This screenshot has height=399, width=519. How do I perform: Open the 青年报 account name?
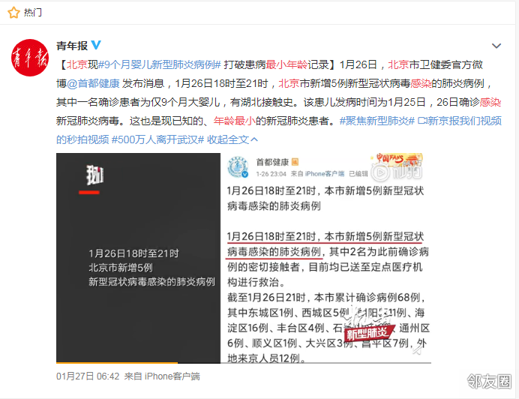click(x=72, y=46)
